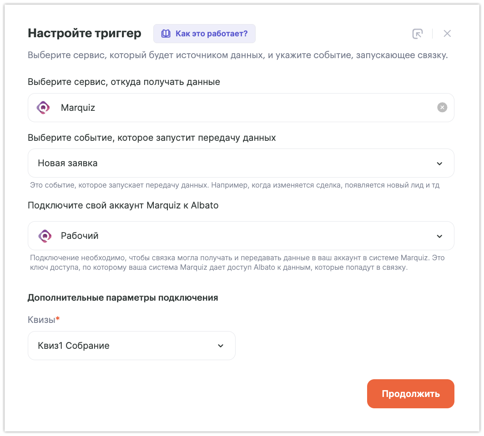Click the Marquiz logo in service field
Viewport: 484px width, 436px height.
click(x=44, y=108)
